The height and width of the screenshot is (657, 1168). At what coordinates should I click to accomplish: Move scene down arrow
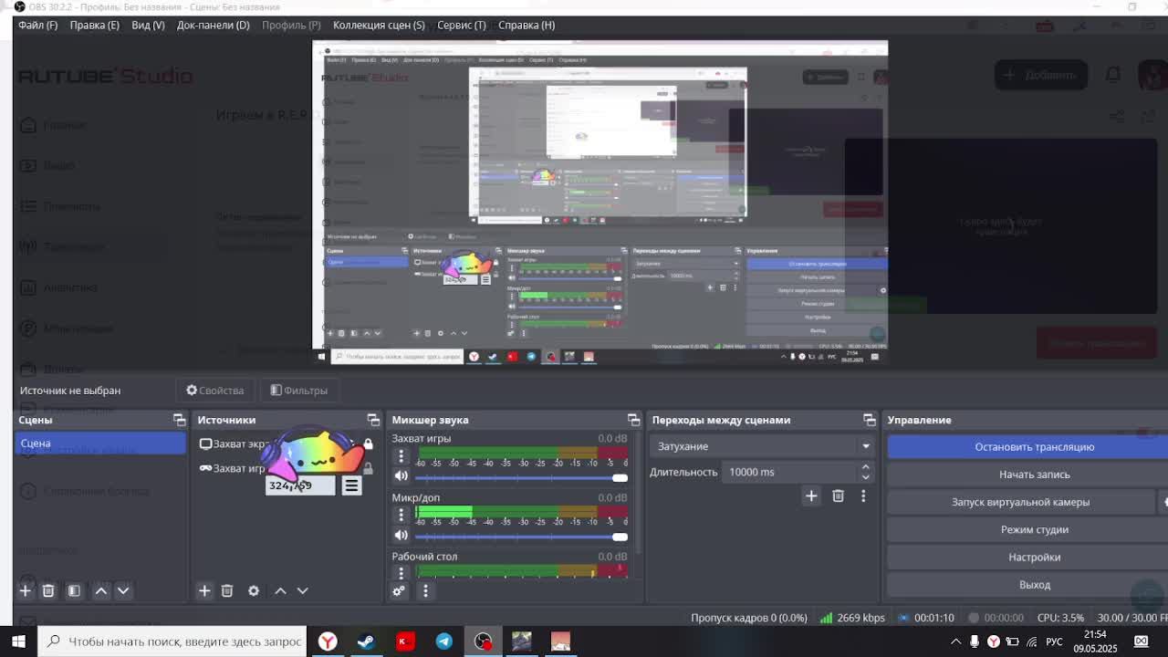pyautogui.click(x=123, y=590)
